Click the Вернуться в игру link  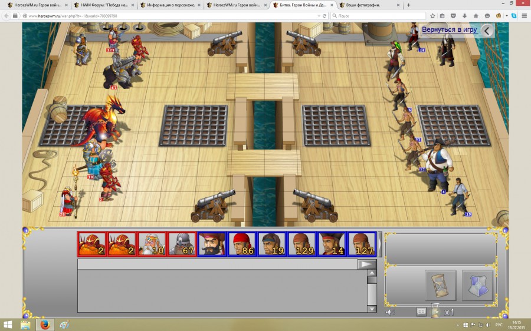[x=450, y=29]
